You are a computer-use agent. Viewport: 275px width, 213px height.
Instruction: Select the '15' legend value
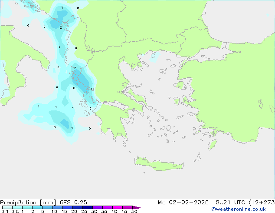pos(64,211)
